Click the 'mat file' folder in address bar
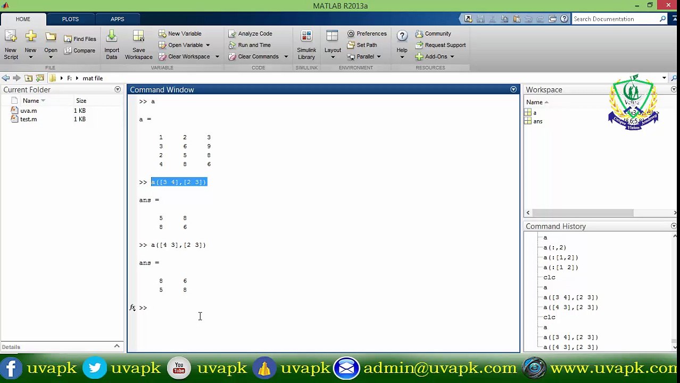Image resolution: width=680 pixels, height=383 pixels. tap(93, 78)
